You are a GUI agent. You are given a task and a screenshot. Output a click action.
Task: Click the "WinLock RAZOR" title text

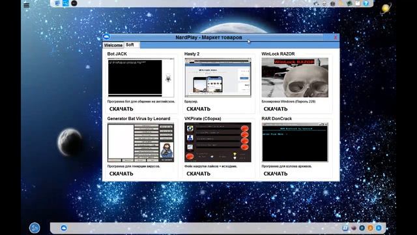pos(278,54)
